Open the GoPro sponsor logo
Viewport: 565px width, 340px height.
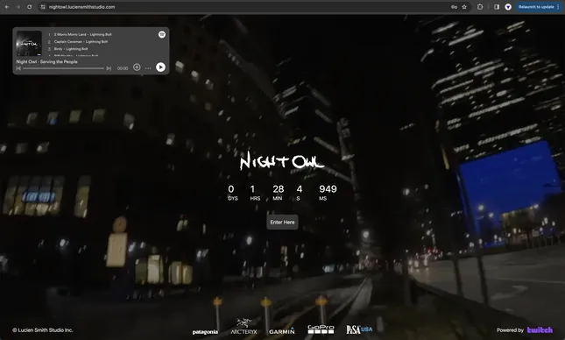click(x=321, y=329)
